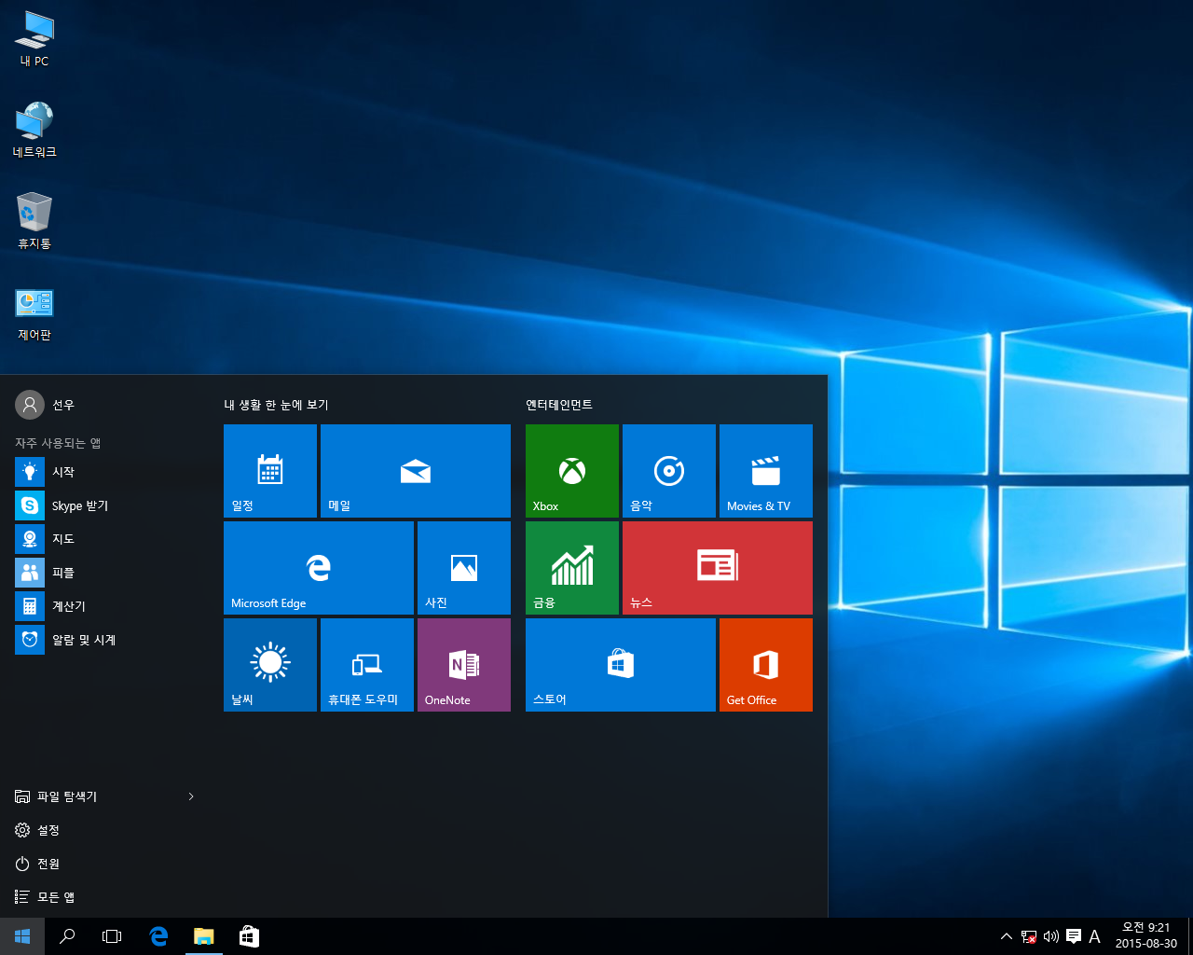Click the 내 생활 한 눈에 보기 group title

pos(276,405)
